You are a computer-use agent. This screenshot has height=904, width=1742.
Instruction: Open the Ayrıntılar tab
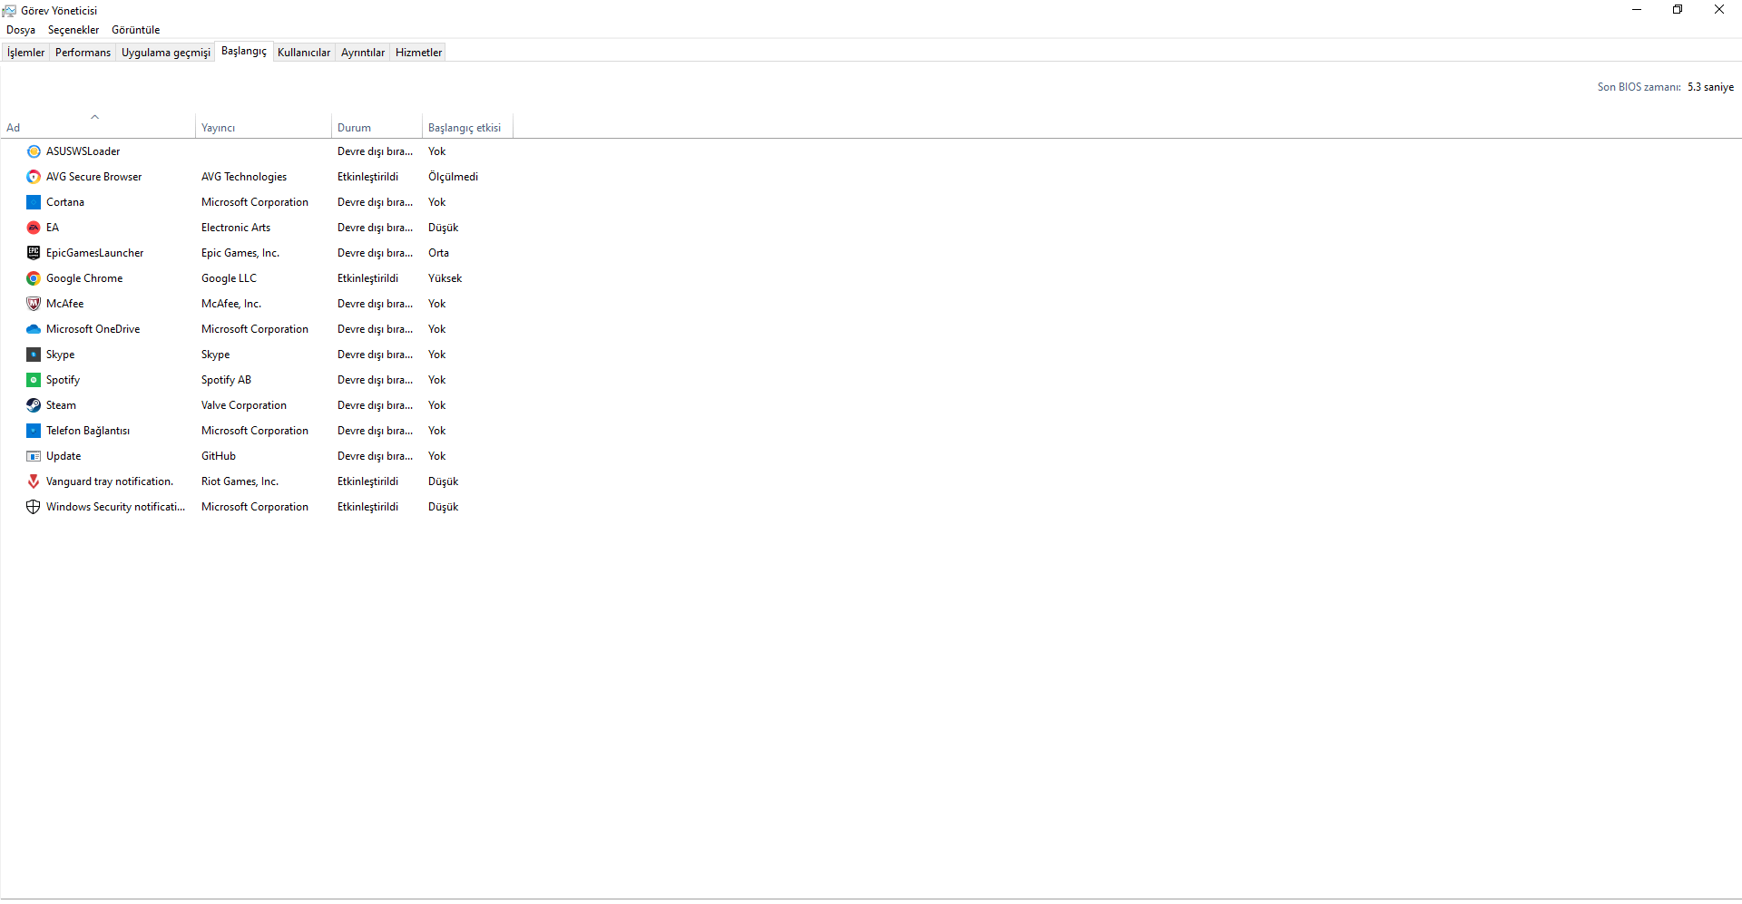click(x=363, y=53)
